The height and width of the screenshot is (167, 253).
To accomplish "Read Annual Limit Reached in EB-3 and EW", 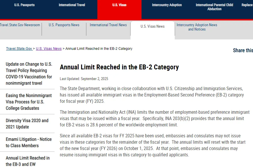I will point(27,161).
